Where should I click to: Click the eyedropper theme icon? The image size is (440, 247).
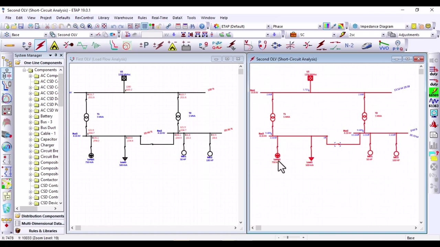point(333,26)
